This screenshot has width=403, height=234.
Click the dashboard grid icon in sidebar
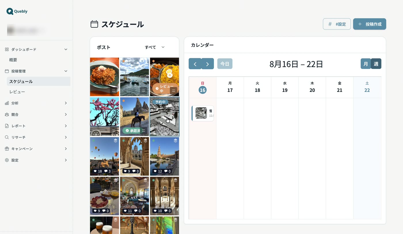coord(7,49)
